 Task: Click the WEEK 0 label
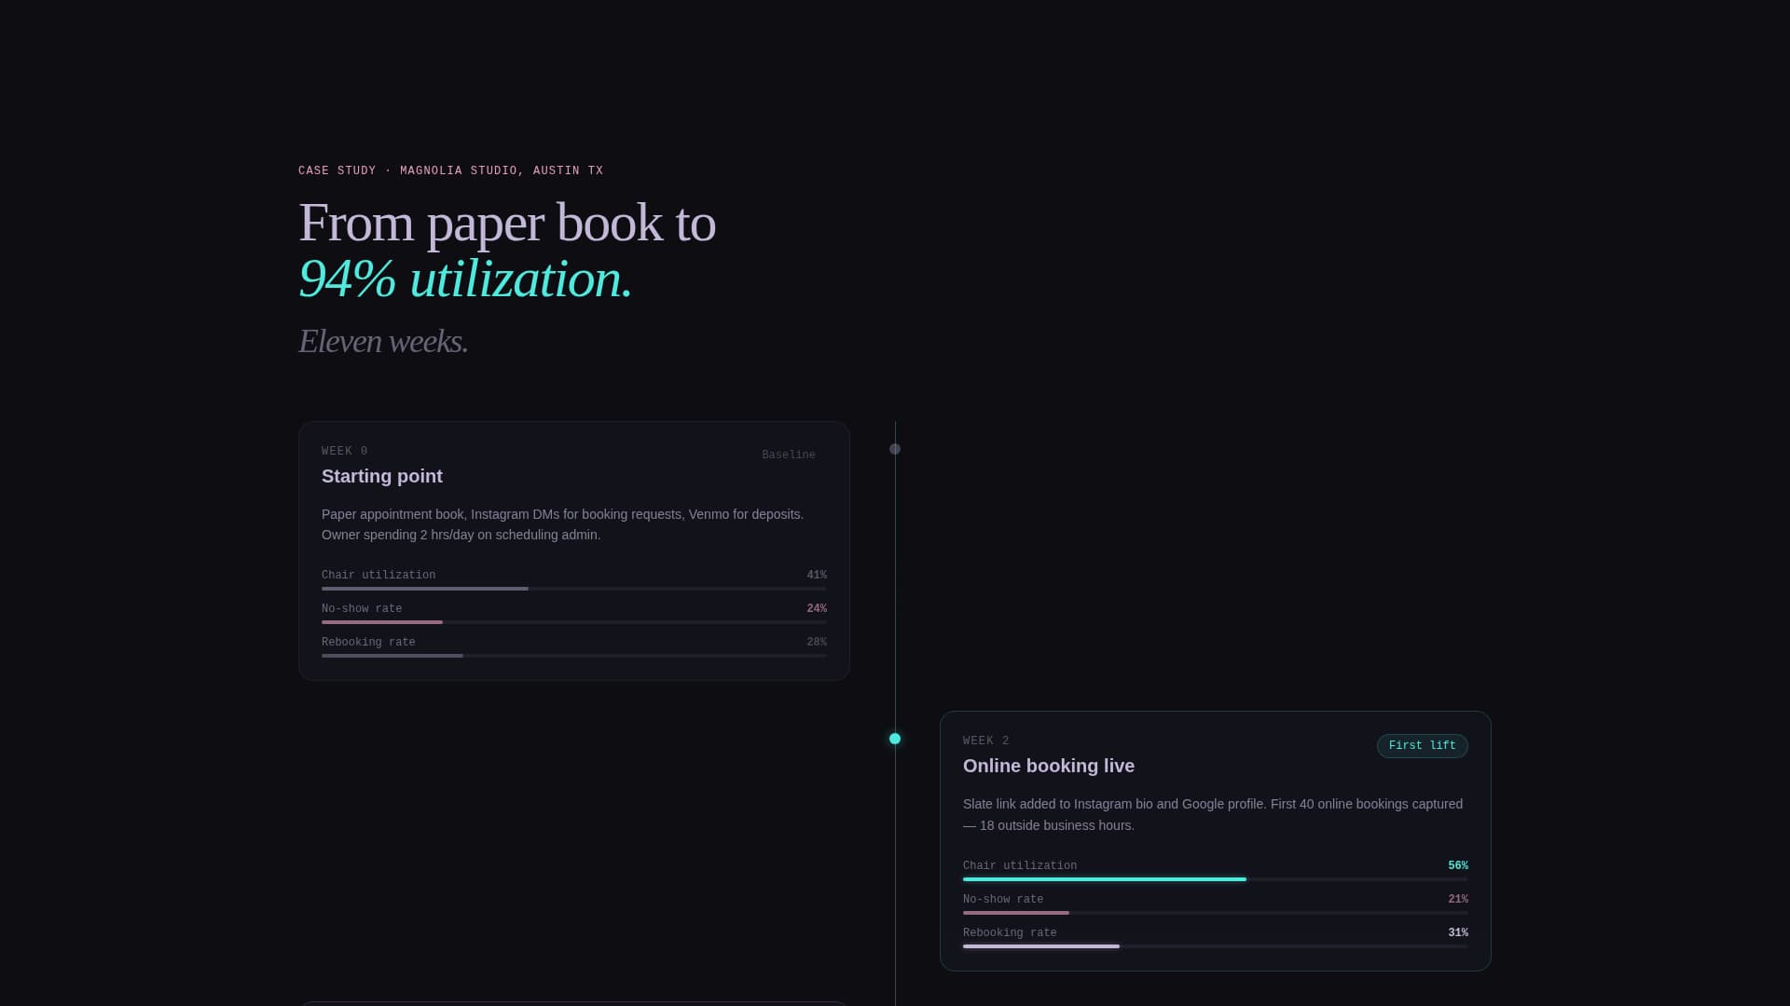(x=345, y=452)
